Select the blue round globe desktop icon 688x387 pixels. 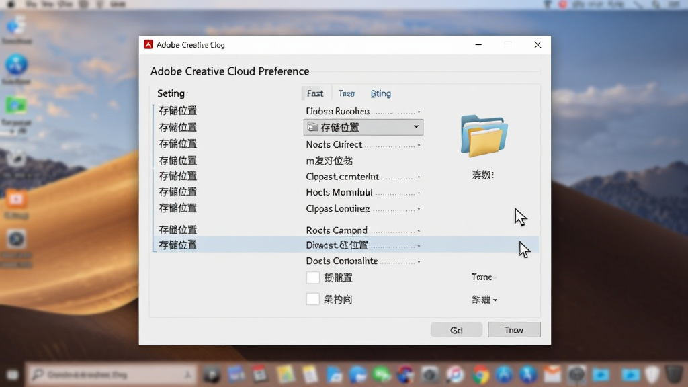(x=16, y=65)
